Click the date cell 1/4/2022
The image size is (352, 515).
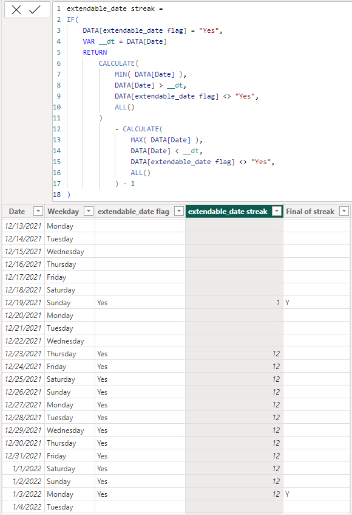coord(23,506)
